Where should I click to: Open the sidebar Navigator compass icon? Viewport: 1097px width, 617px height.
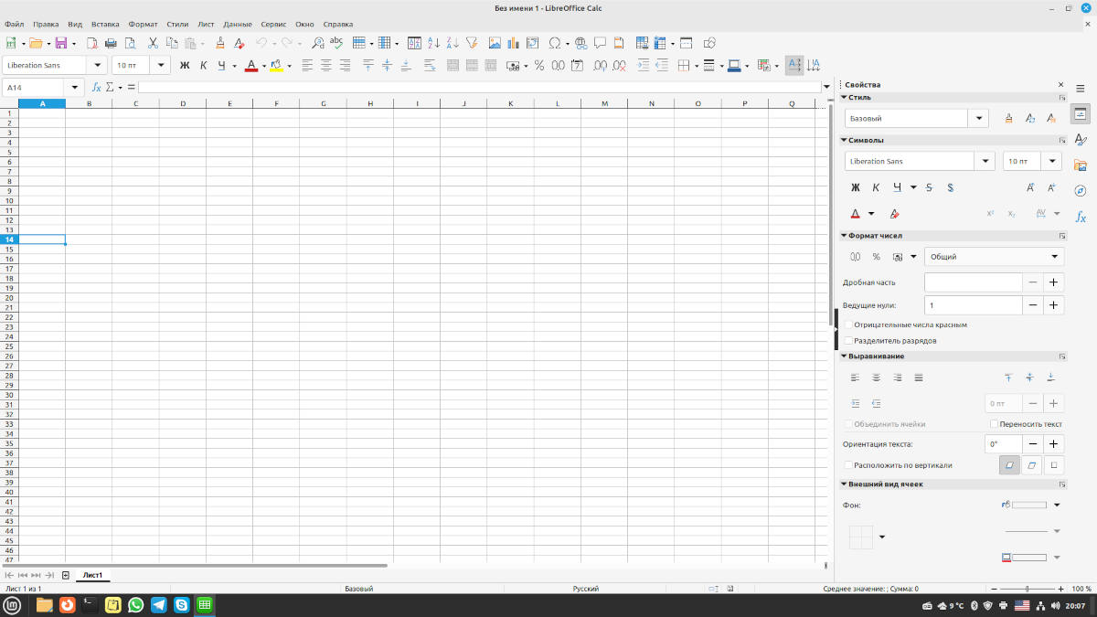coord(1081,191)
